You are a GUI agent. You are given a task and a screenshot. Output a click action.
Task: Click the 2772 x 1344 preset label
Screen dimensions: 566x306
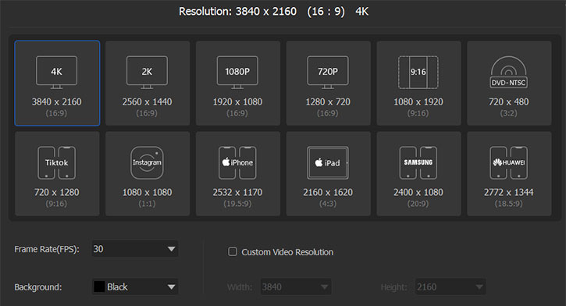coord(508,192)
